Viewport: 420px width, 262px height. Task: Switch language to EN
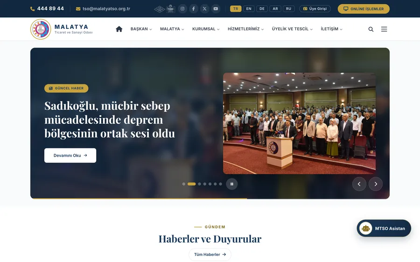tap(249, 9)
